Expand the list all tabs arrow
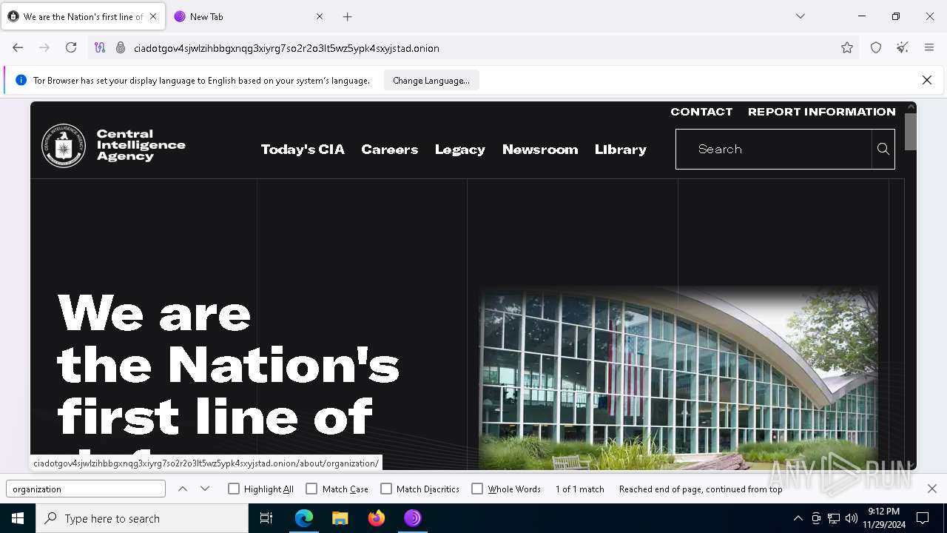947x533 pixels. click(800, 16)
